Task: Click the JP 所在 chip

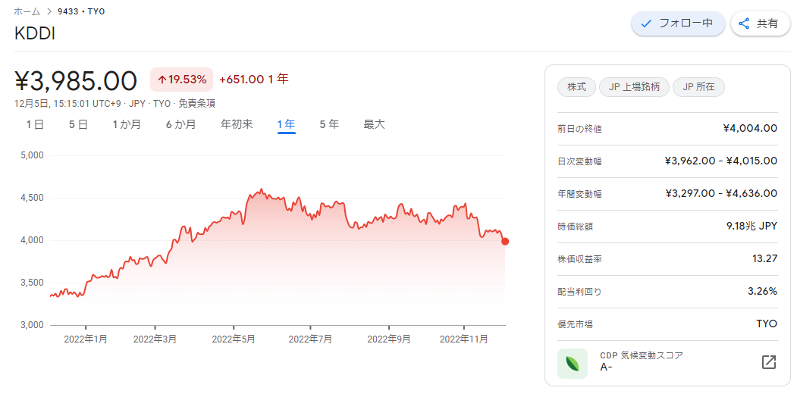Action: [x=698, y=87]
